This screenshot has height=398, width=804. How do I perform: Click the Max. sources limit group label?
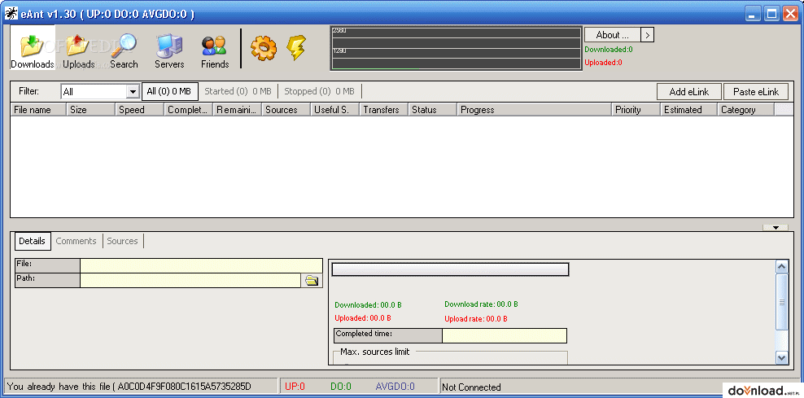click(x=375, y=352)
